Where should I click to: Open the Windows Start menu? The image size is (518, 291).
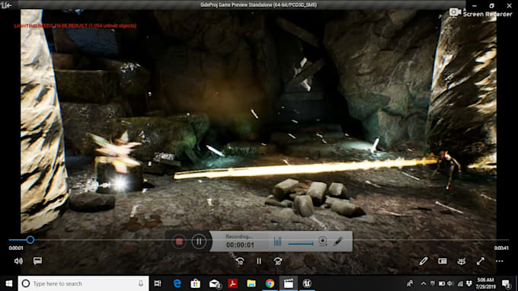(9, 283)
